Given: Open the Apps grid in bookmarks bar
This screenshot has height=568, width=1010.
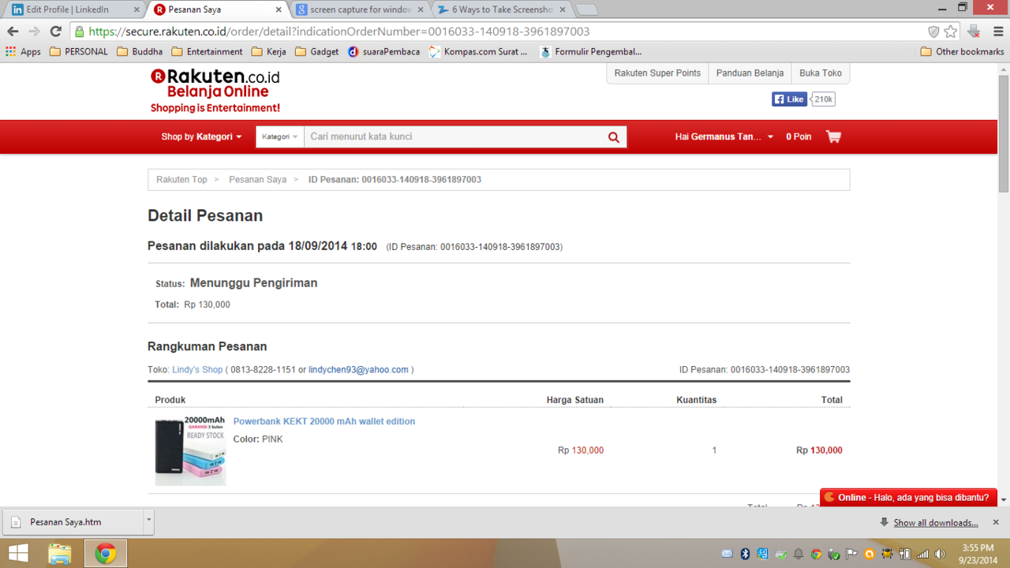Looking at the screenshot, I should [x=23, y=51].
